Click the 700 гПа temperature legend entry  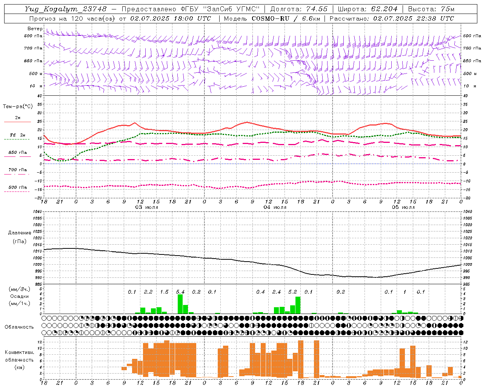[17, 170]
